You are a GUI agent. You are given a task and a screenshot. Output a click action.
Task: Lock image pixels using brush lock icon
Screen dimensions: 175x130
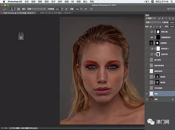coord(154,27)
